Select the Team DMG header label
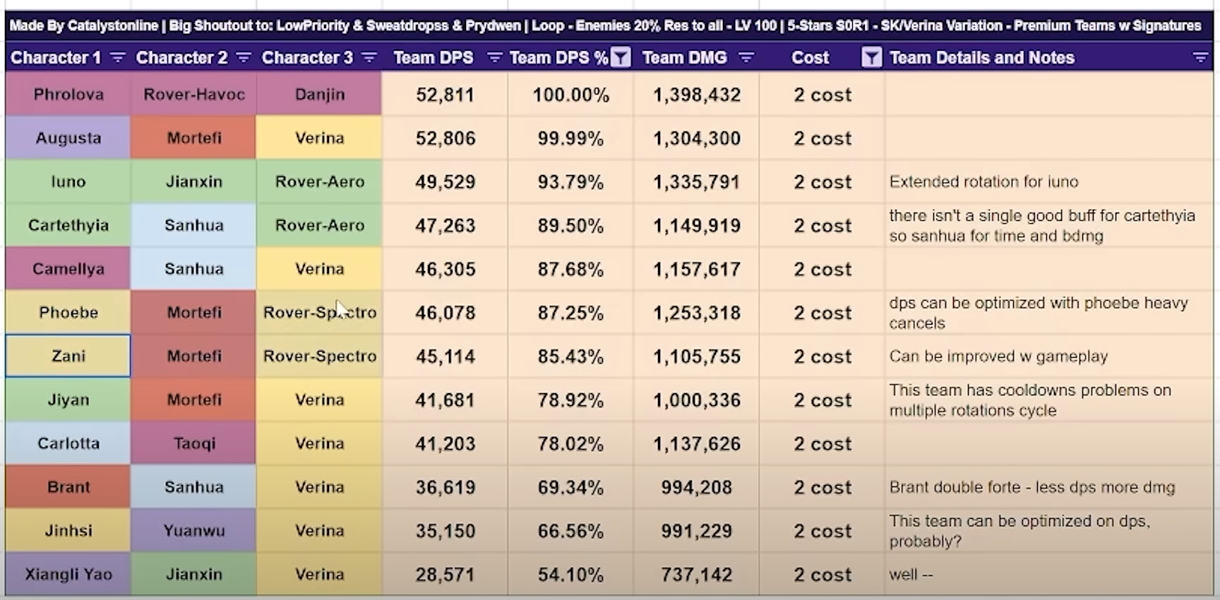This screenshot has height=600, width=1220. (x=685, y=58)
